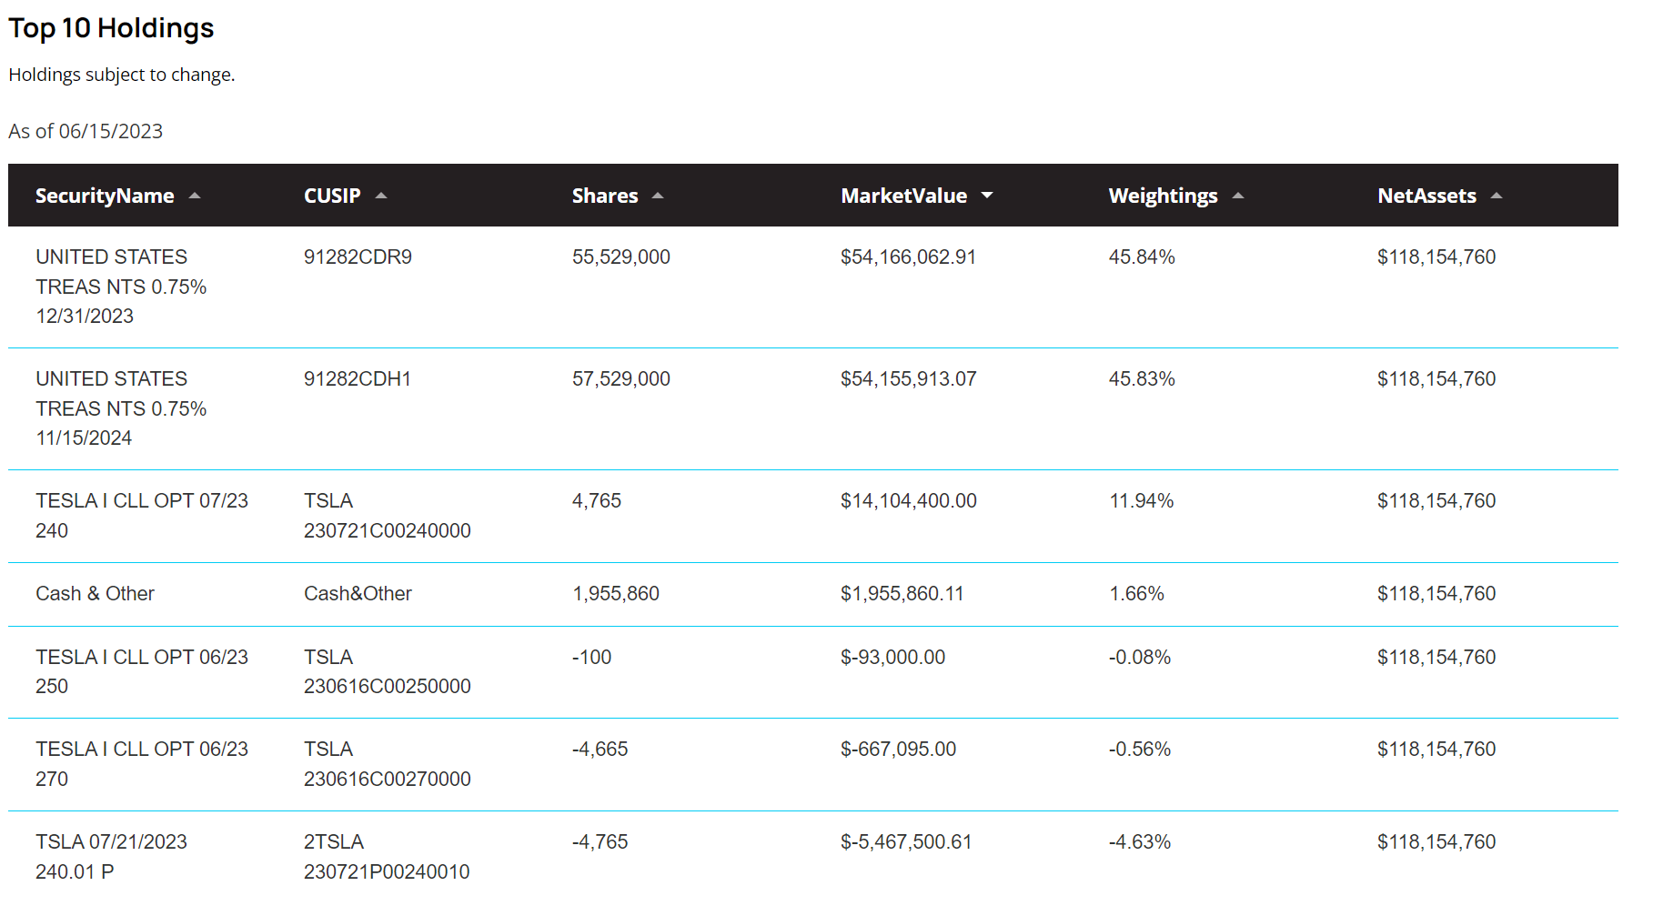The width and height of the screenshot is (1653, 916).
Task: Click weighting 45.84%
Action: [1142, 257]
